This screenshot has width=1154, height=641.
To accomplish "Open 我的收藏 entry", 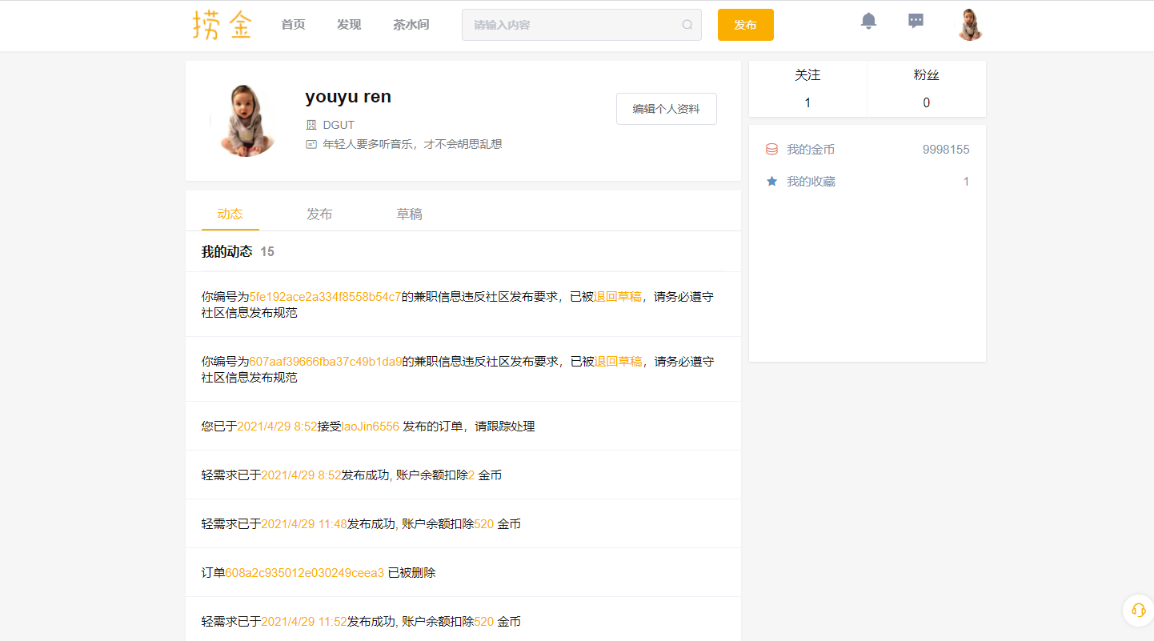I will click(x=868, y=182).
